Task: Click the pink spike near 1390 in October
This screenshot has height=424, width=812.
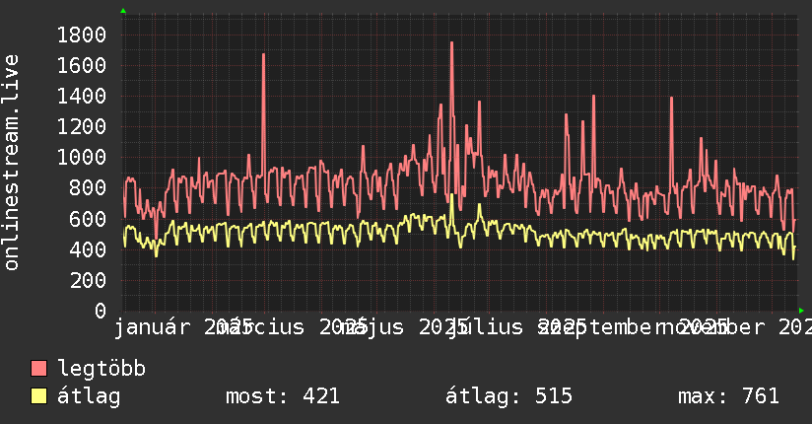Action: (671, 99)
